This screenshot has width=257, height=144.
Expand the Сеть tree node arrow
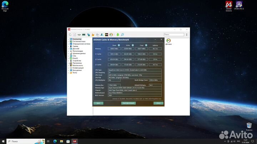pyautogui.click(x=68, y=56)
